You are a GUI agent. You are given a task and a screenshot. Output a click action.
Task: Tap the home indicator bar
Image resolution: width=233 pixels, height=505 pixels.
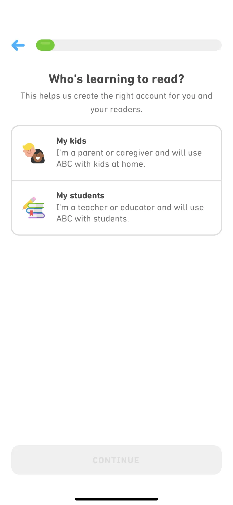tap(116, 499)
